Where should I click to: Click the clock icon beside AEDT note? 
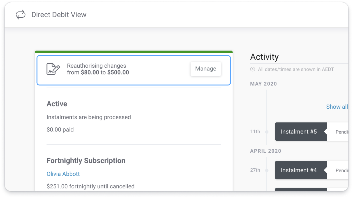(252, 69)
